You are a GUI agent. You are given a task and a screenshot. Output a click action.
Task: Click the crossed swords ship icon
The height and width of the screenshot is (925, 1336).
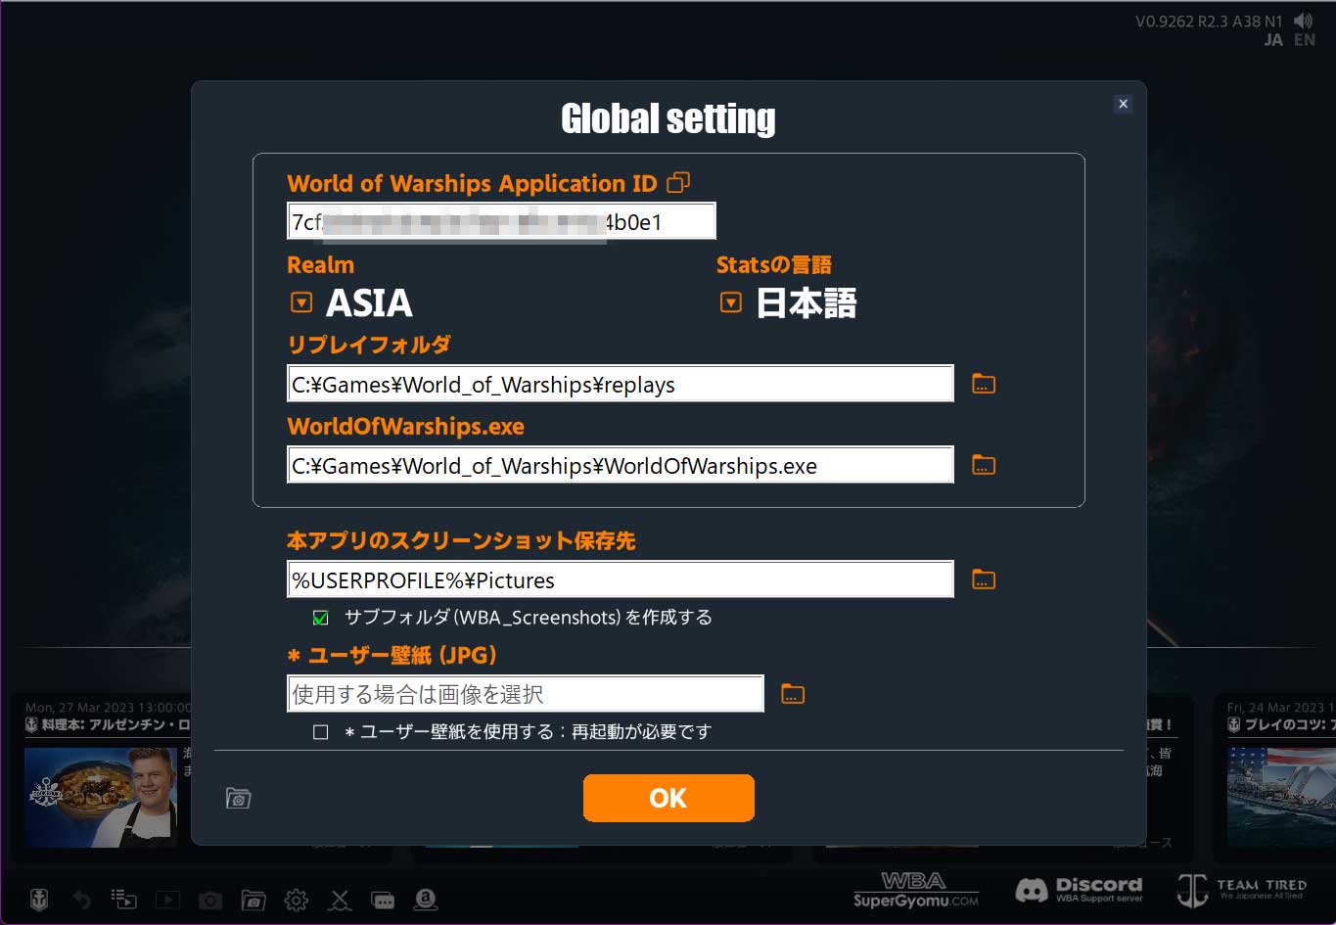pos(340,900)
